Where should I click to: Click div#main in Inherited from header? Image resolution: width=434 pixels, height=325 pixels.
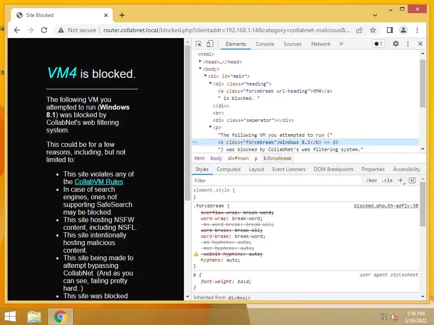(x=239, y=297)
